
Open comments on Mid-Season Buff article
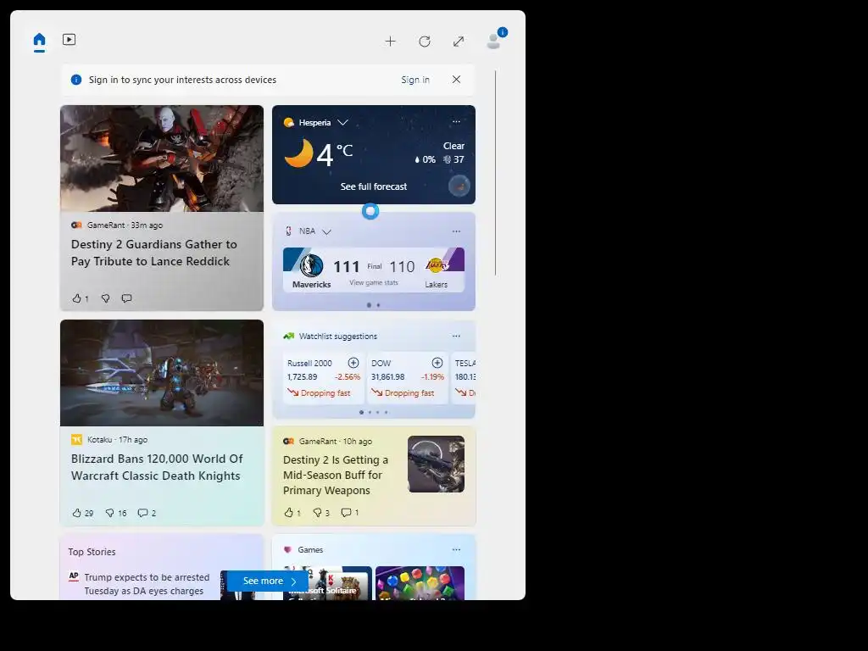pos(346,513)
